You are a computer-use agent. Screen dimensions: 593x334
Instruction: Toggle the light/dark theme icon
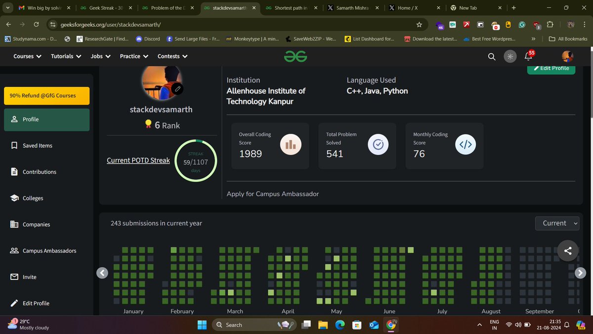(x=509, y=56)
